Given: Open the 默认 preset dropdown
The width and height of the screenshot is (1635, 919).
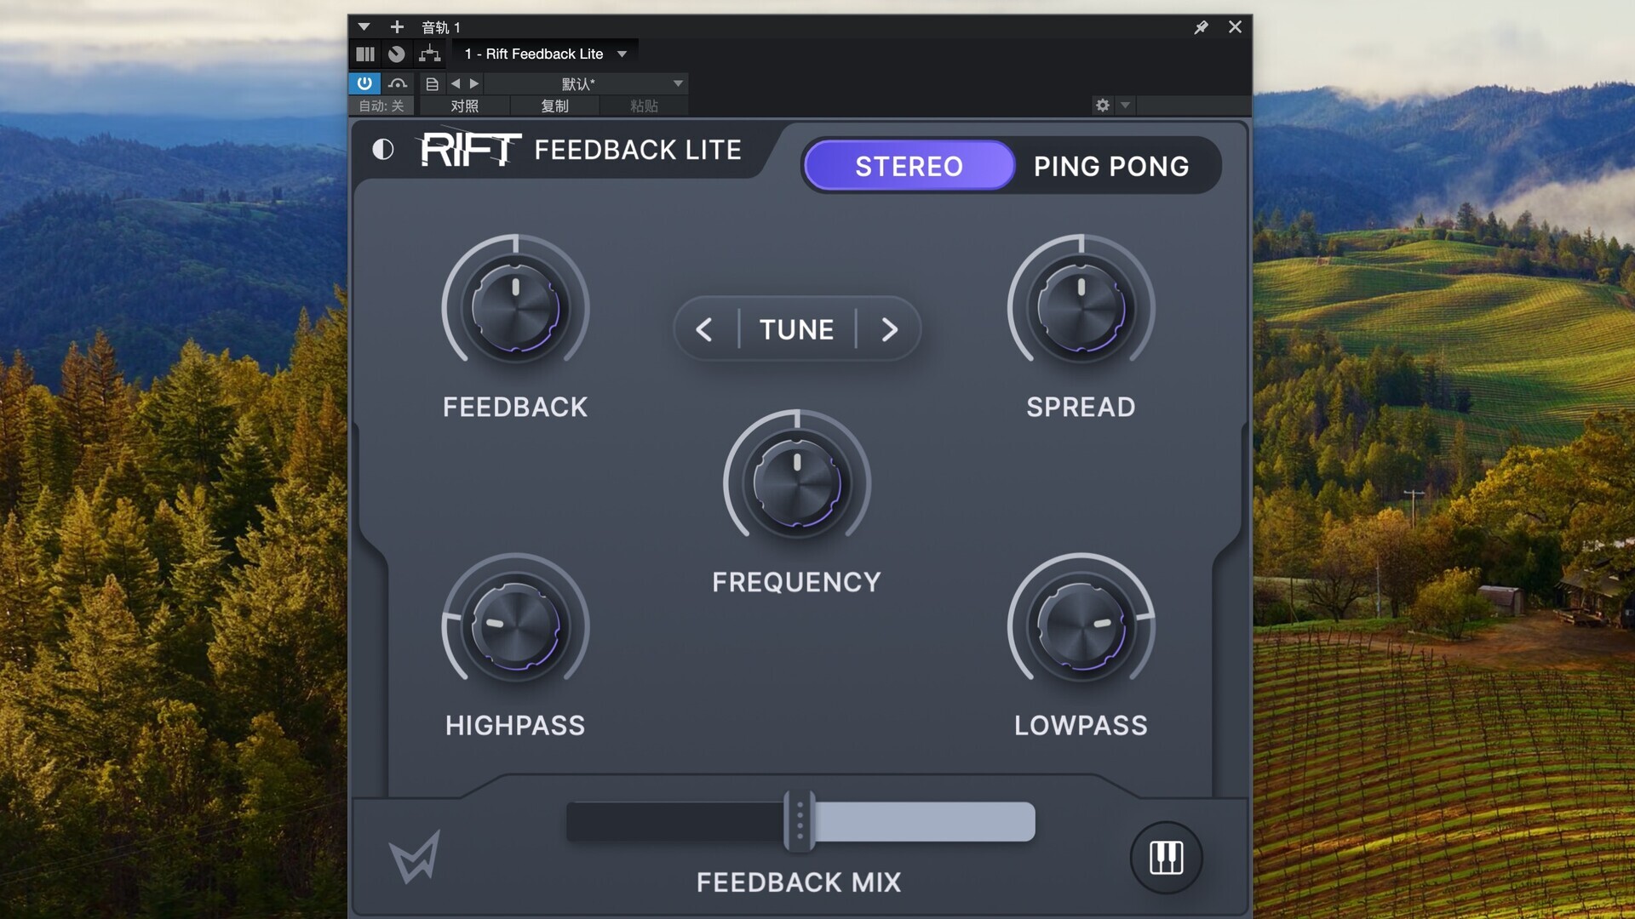Looking at the screenshot, I should [678, 83].
